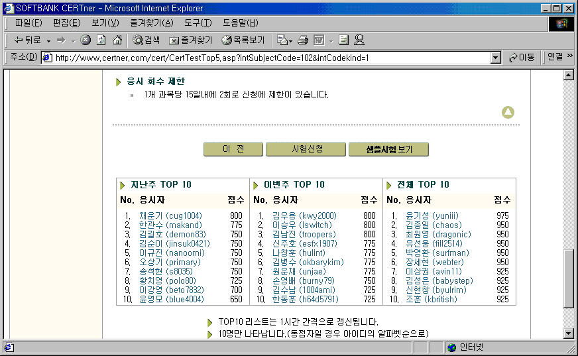This screenshot has height=356, width=578.
Task: Click inside the address URL field
Action: (x=265, y=58)
